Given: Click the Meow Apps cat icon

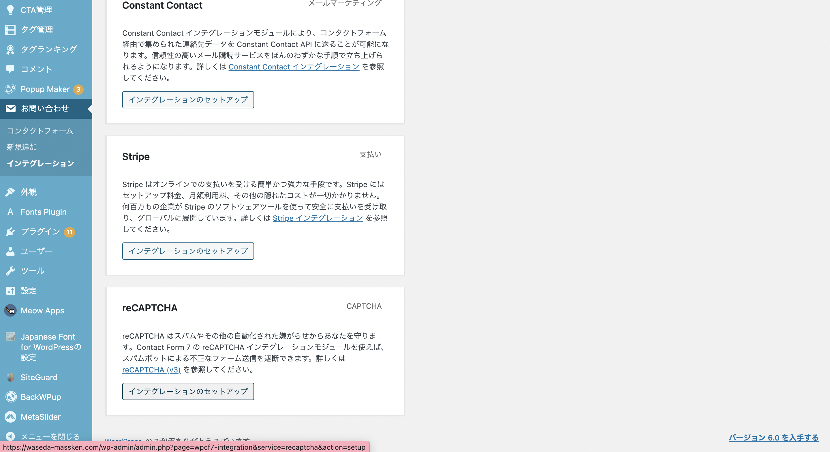Looking at the screenshot, I should coord(10,310).
